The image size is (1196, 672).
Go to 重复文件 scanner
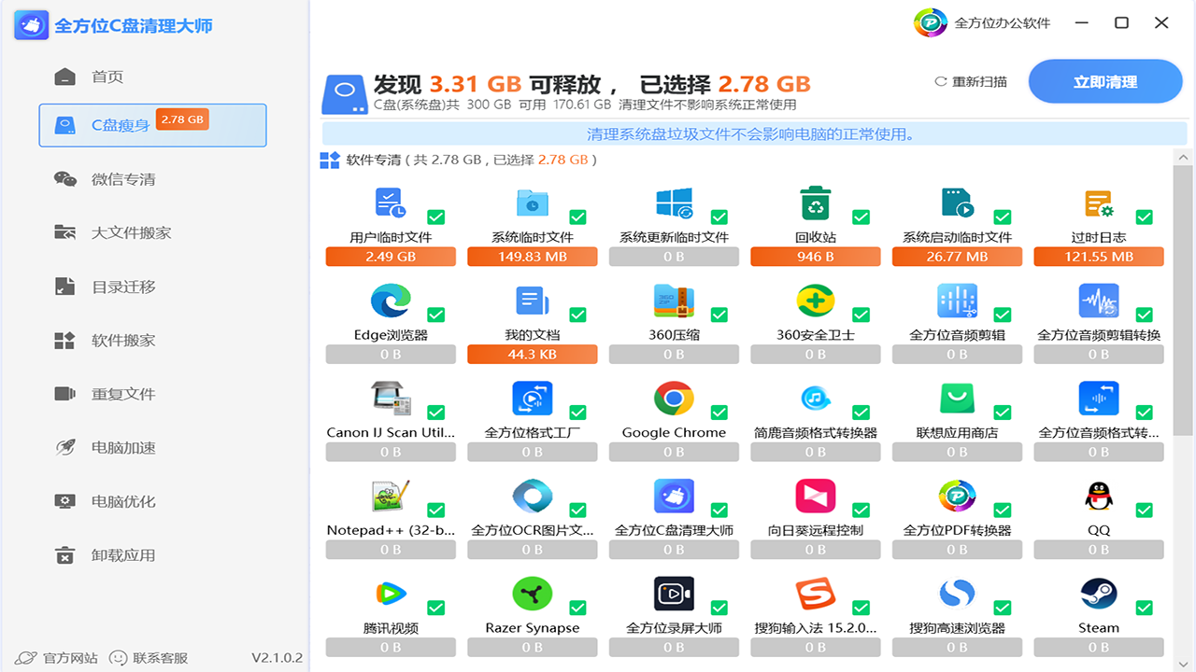[x=121, y=394]
